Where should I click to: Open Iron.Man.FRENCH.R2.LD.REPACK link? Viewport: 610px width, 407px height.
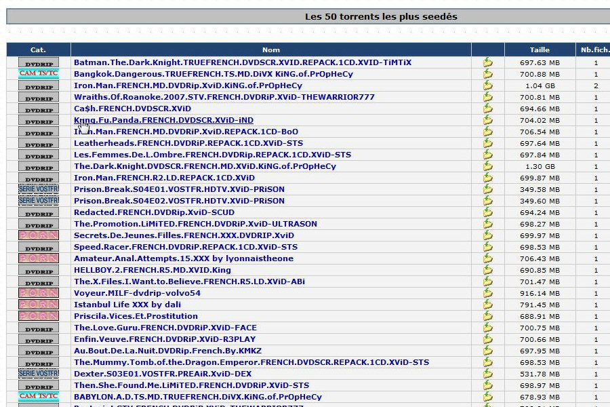click(164, 178)
